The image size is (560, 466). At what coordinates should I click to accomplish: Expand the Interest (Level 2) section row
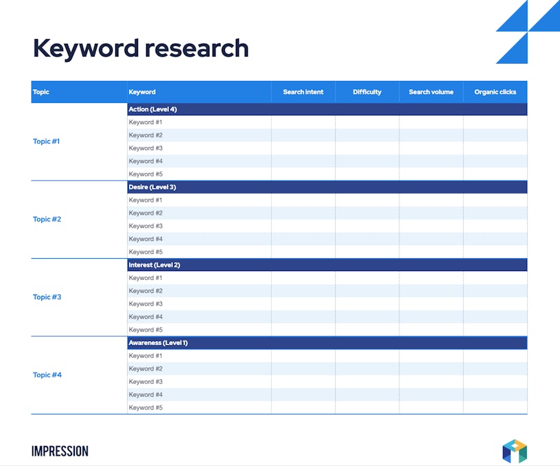(x=154, y=265)
